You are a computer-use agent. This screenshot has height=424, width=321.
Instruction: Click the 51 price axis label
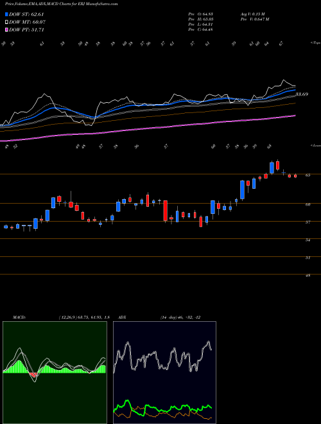click(308, 258)
